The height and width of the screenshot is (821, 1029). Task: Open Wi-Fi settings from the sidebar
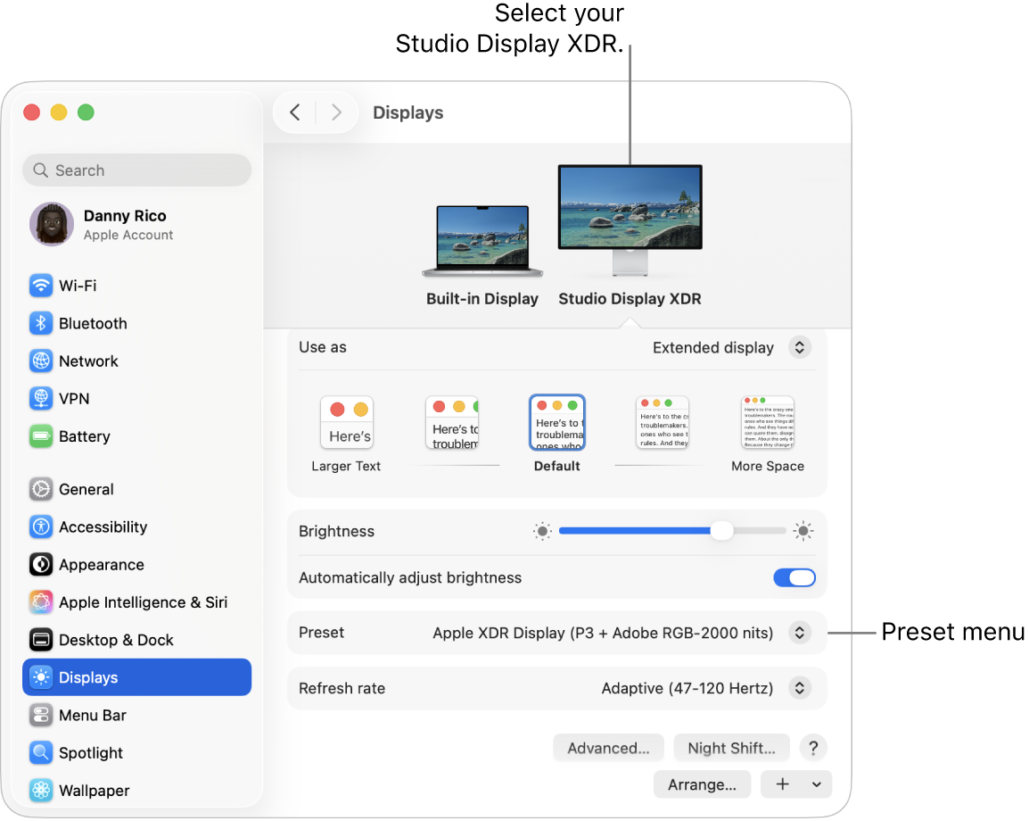(76, 286)
